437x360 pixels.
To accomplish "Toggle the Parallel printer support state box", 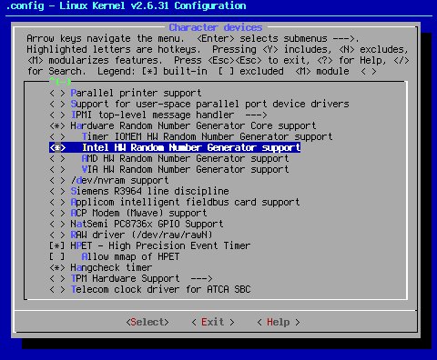I will pyautogui.click(x=57, y=93).
